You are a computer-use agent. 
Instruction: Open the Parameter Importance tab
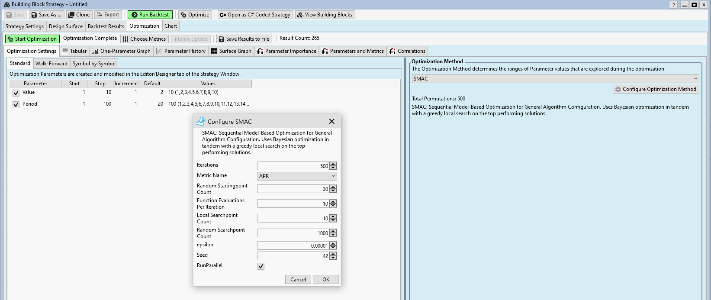pos(286,51)
